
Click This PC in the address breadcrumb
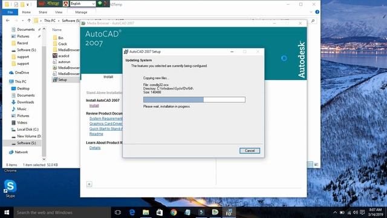[x=50, y=21]
